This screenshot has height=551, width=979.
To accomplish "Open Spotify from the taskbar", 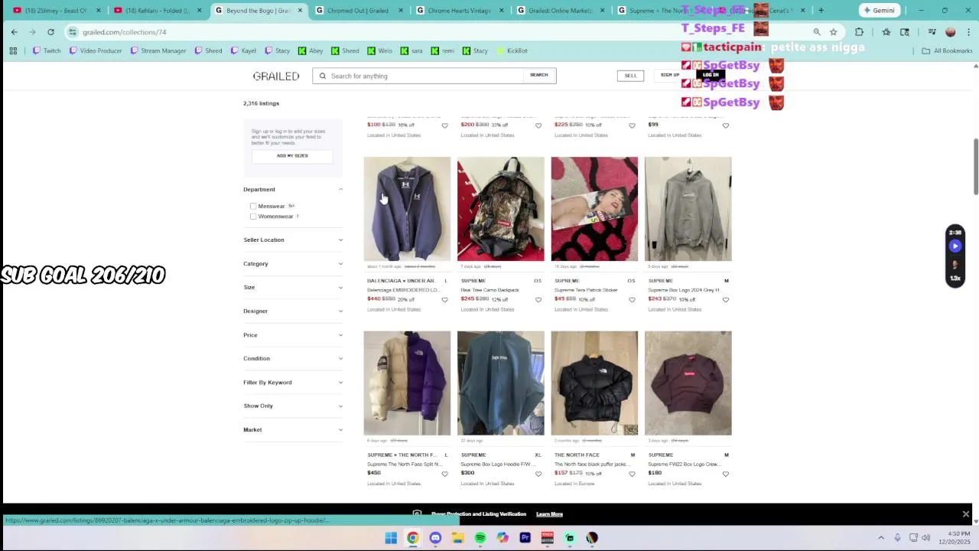I will (x=480, y=538).
